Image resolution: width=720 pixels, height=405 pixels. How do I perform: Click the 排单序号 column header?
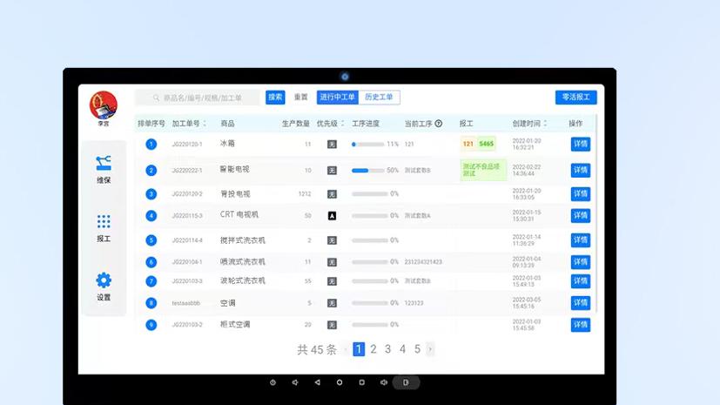pos(151,124)
